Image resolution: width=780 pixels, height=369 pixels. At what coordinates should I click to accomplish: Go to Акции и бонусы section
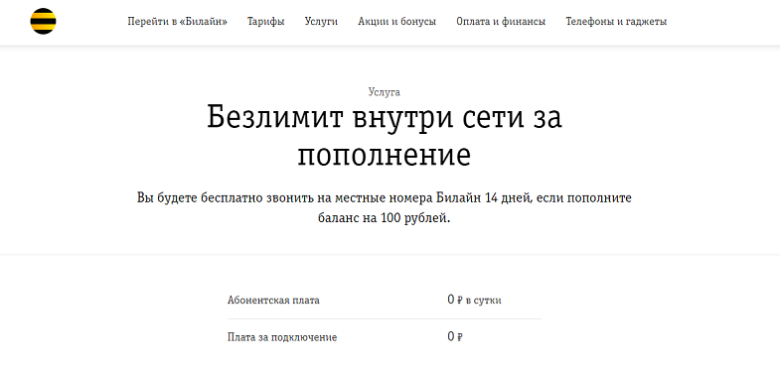tap(397, 22)
